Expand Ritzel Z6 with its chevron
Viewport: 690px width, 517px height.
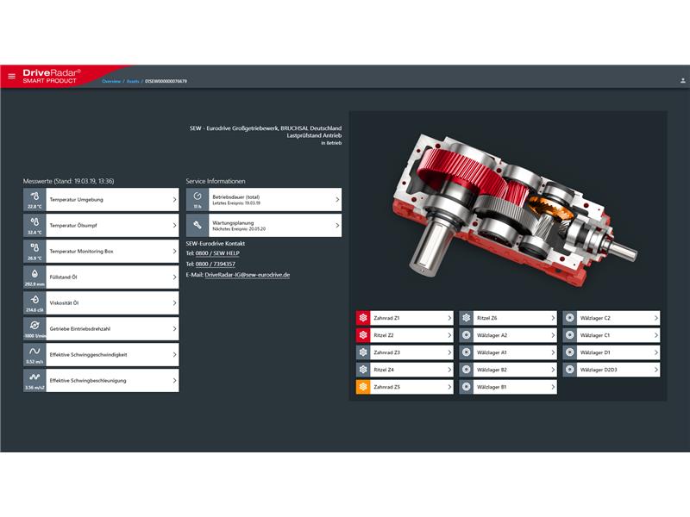(553, 318)
